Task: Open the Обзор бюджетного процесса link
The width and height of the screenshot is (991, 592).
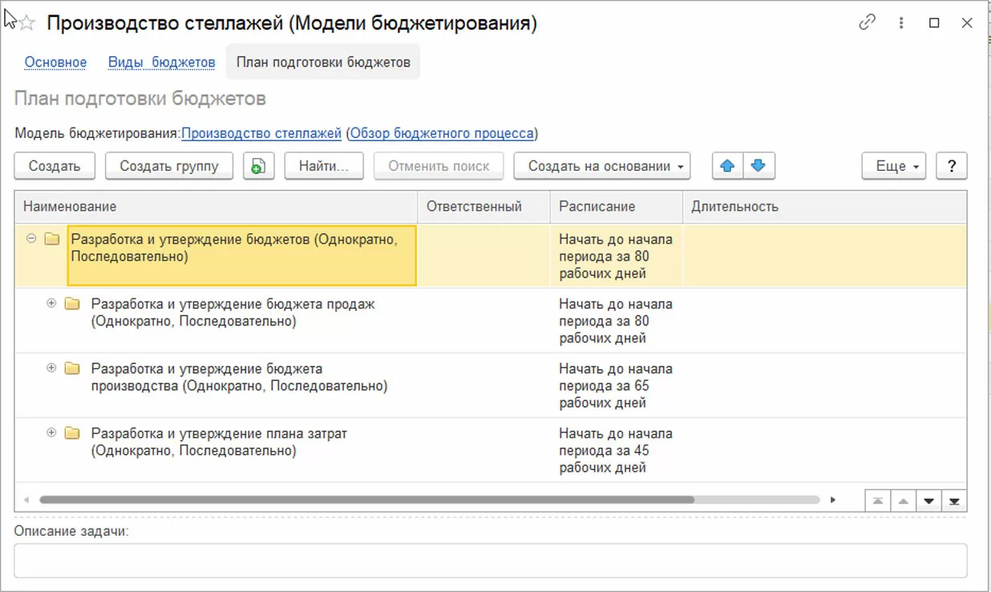Action: tap(442, 133)
